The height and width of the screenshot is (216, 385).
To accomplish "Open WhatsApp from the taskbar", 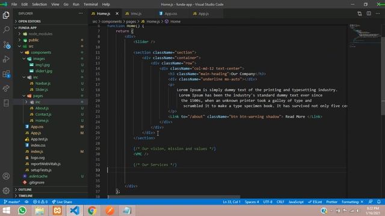I will [x=22, y=211].
